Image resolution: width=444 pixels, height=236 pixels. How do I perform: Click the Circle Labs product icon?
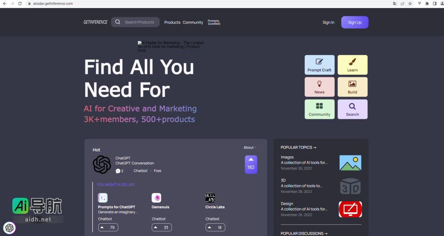click(x=210, y=198)
